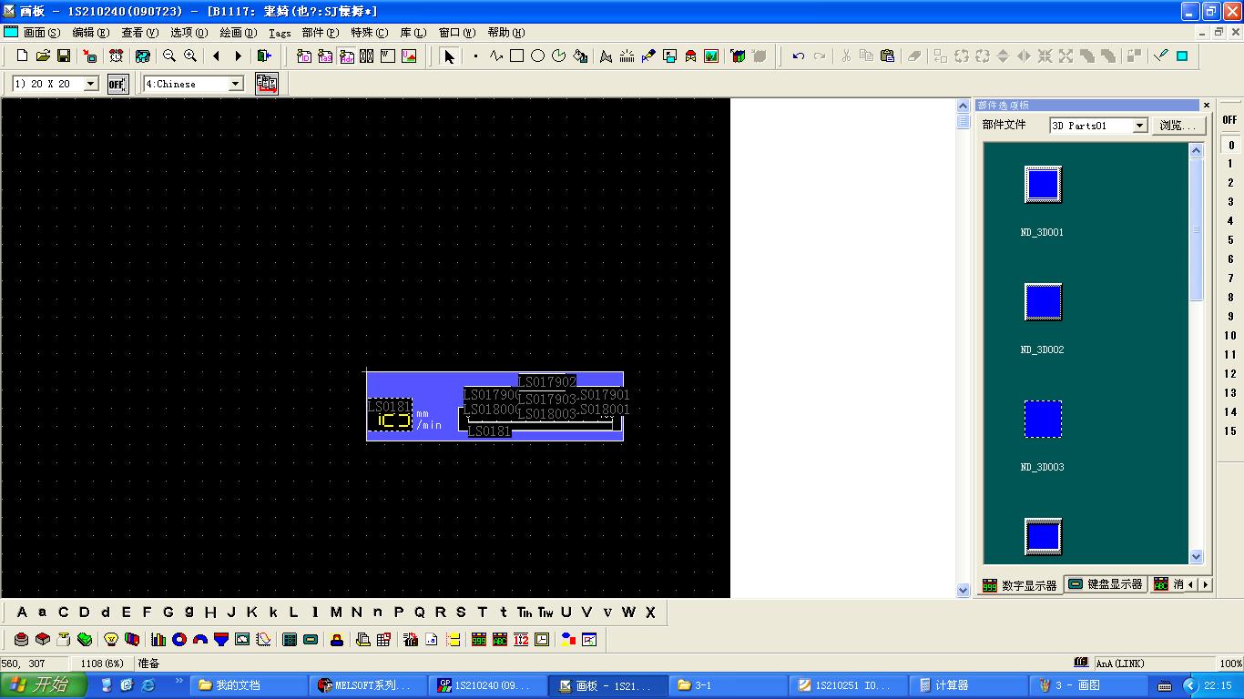Select the rectangle drawing tool
This screenshot has width=1244, height=699.
516,56
